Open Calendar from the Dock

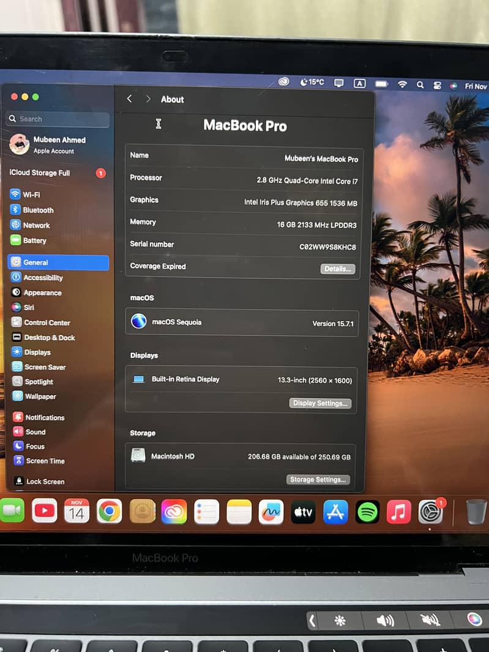click(x=77, y=511)
